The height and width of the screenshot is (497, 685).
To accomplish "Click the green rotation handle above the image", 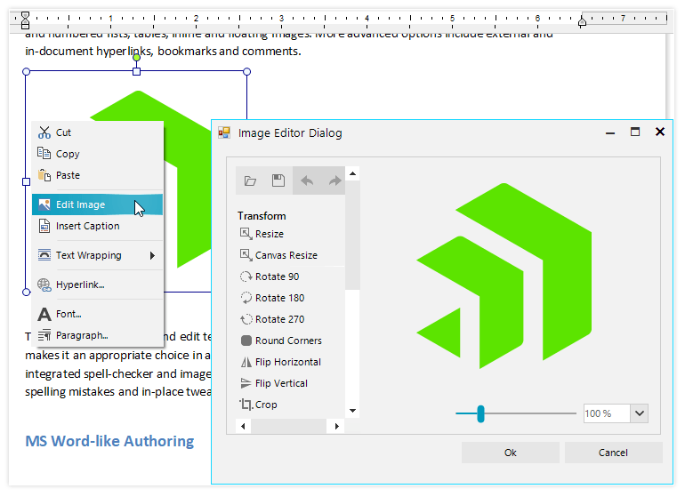I will click(136, 57).
